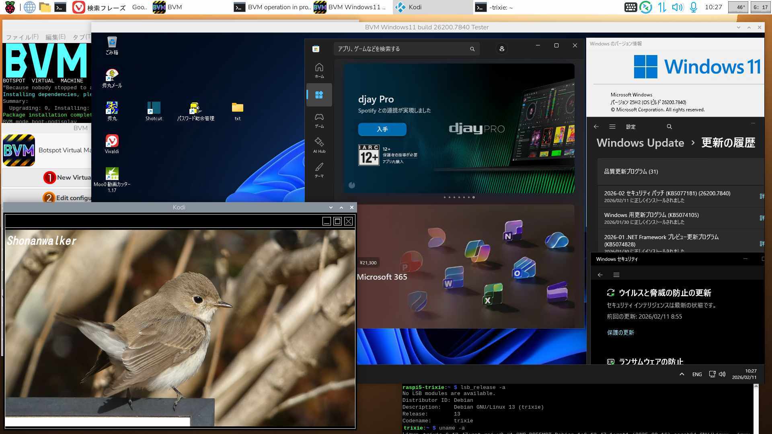
Task: Open the Settings hamburger navigation menu
Action: (612, 127)
